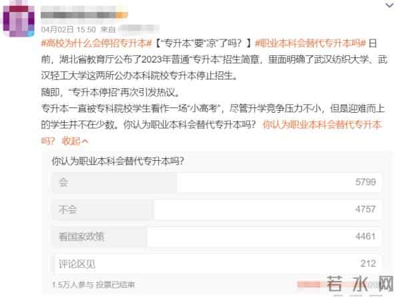Click the 若水网 watermark logo
The height and width of the screenshot is (297, 400).
pos(360,284)
